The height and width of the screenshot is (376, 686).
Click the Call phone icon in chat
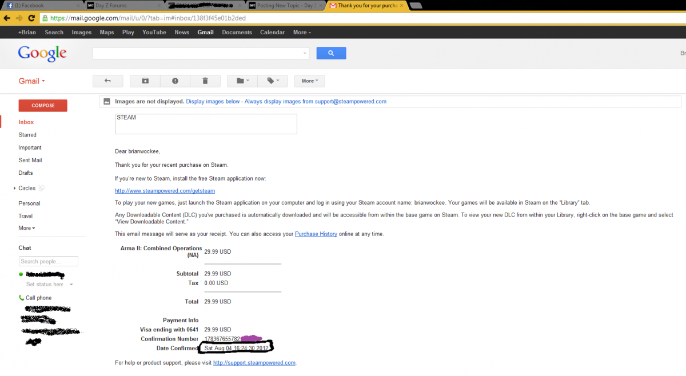pos(22,298)
